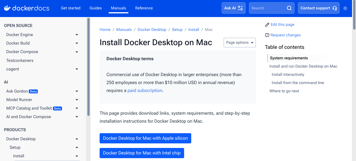Viewport: 356px width, 161px height.
Task: Select the Manuals nav tab
Action: pos(118,8)
